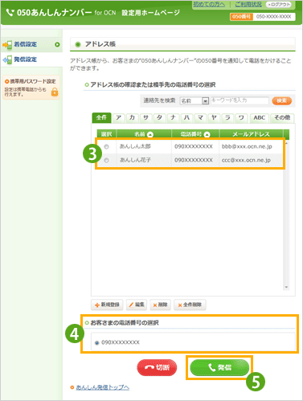303x401 pixels.
Task: Select the ヤ tab
Action: pyautogui.click(x=214, y=118)
